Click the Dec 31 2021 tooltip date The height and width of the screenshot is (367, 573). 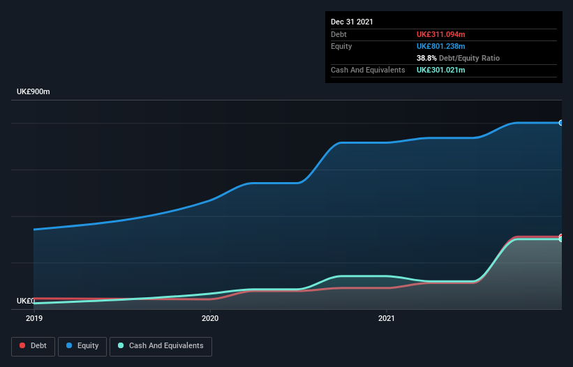(x=352, y=22)
